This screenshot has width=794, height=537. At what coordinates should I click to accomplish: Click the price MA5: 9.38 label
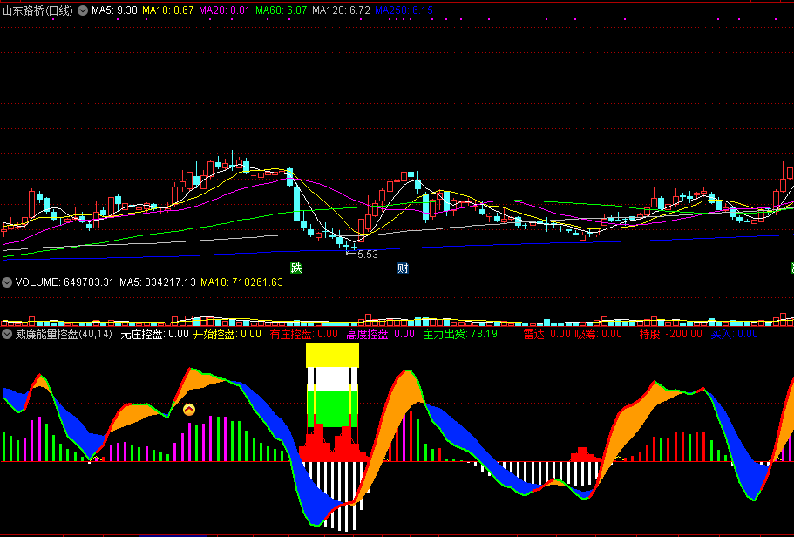click(x=114, y=10)
